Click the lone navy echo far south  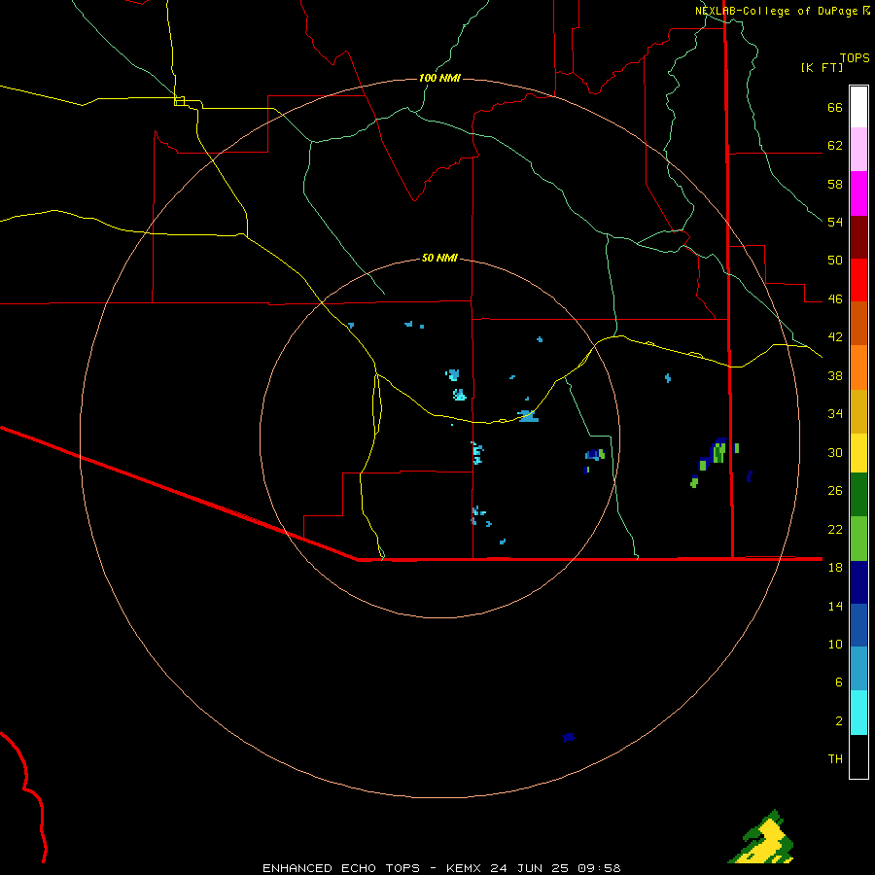[569, 737]
